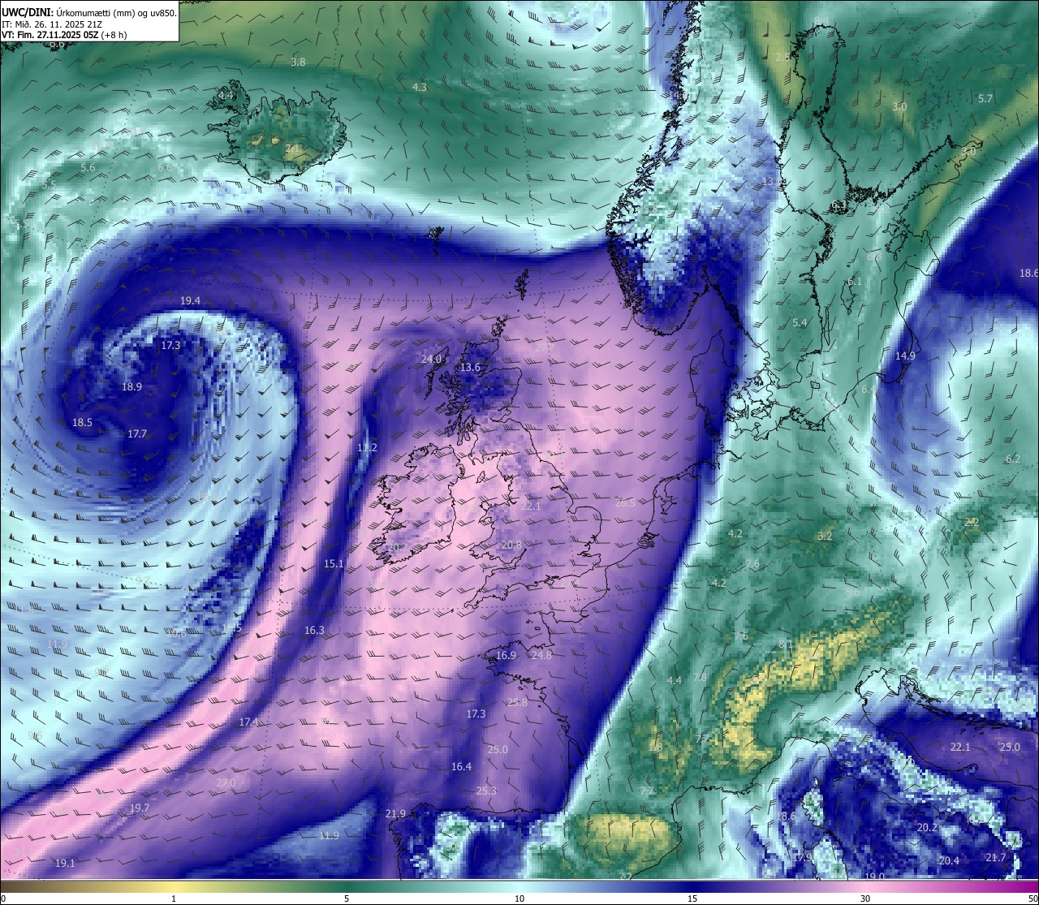
Task: Click the map value 13.6 over Scotland
Action: click(x=470, y=368)
